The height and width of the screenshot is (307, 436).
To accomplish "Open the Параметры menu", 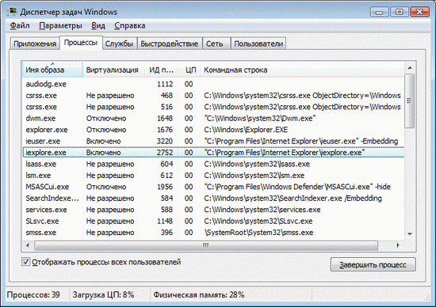I will click(60, 25).
